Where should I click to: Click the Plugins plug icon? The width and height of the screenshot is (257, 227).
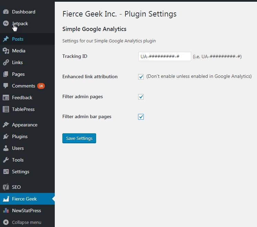(x=6, y=136)
